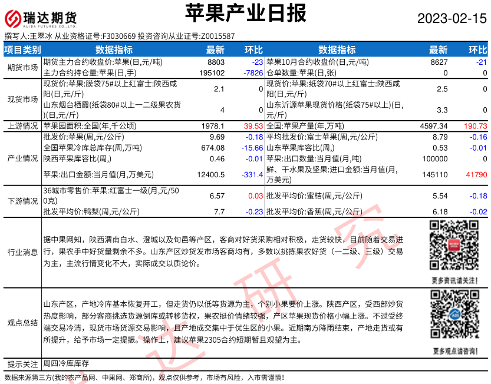Click the 提示关注 row label
This screenshot has height=384, width=491.
tap(22, 363)
